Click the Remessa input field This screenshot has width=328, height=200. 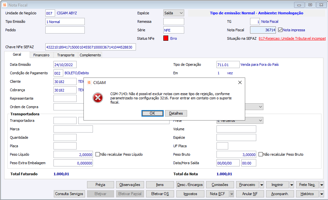pos(174,21)
